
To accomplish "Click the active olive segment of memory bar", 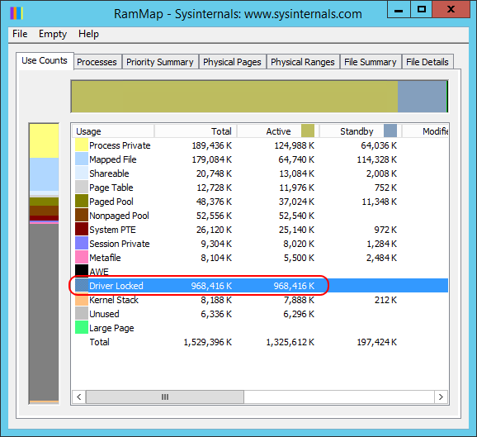I will tap(234, 97).
